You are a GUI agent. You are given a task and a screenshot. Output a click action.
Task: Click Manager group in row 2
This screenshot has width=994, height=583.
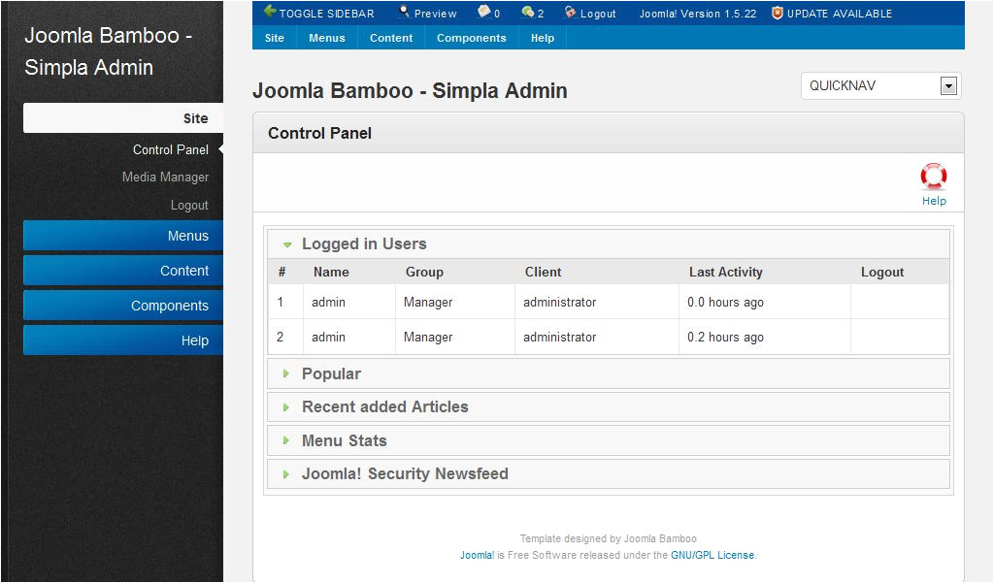pos(428,338)
